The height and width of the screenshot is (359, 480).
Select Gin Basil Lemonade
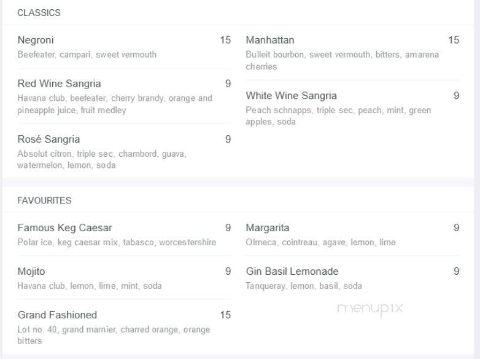352,278
